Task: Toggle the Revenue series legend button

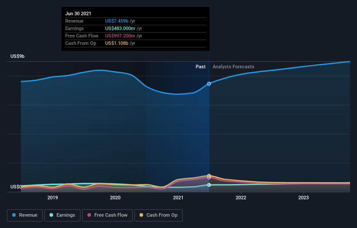Action: click(25, 215)
